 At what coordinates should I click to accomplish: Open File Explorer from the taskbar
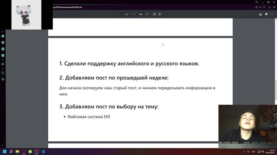click(x=17, y=152)
